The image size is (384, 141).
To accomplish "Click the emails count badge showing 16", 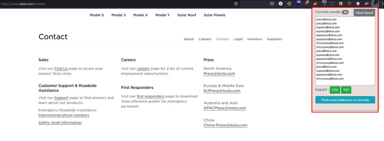I will click(x=345, y=12).
